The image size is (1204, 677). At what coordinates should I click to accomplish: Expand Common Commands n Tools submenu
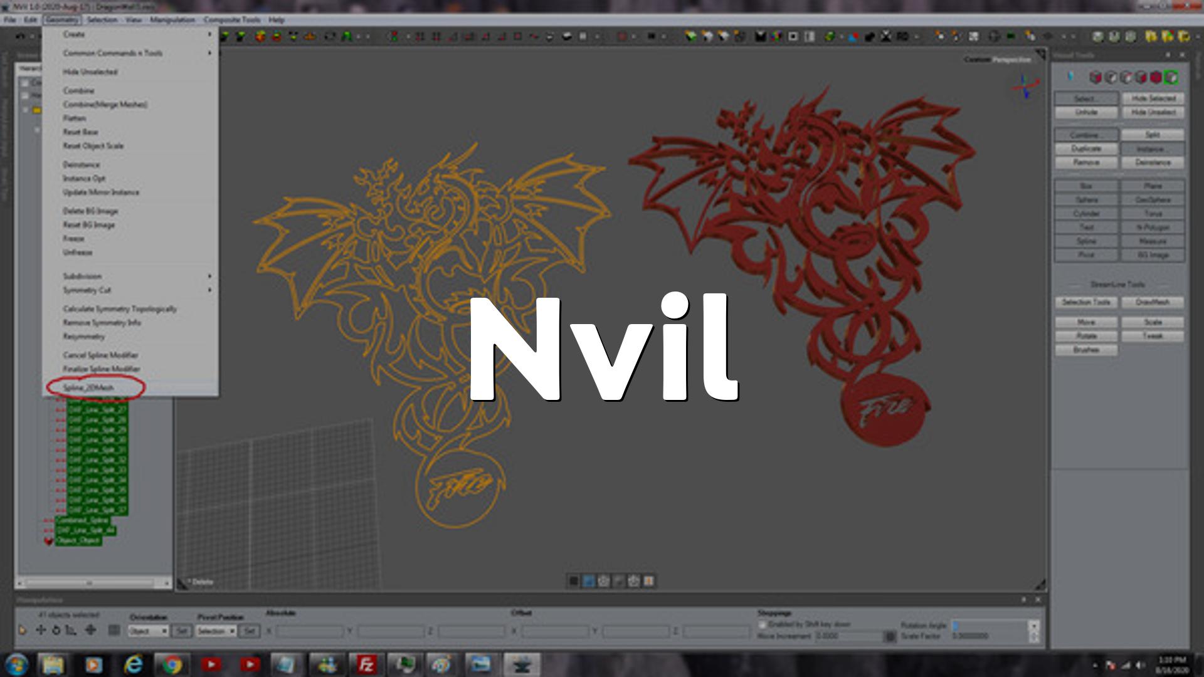131,53
